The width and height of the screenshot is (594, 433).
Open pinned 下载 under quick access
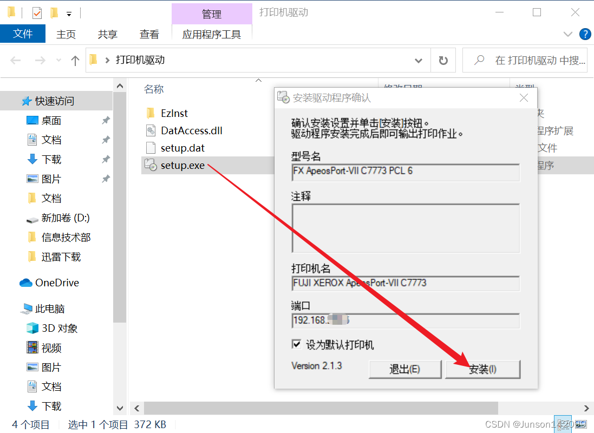[51, 160]
